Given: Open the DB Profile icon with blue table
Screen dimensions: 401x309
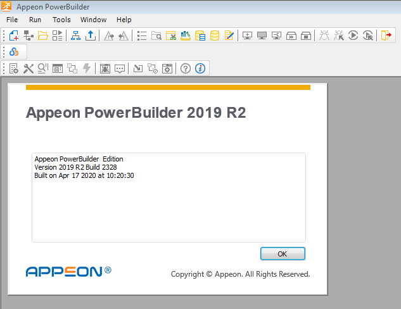Looking at the screenshot, I should [x=200, y=35].
